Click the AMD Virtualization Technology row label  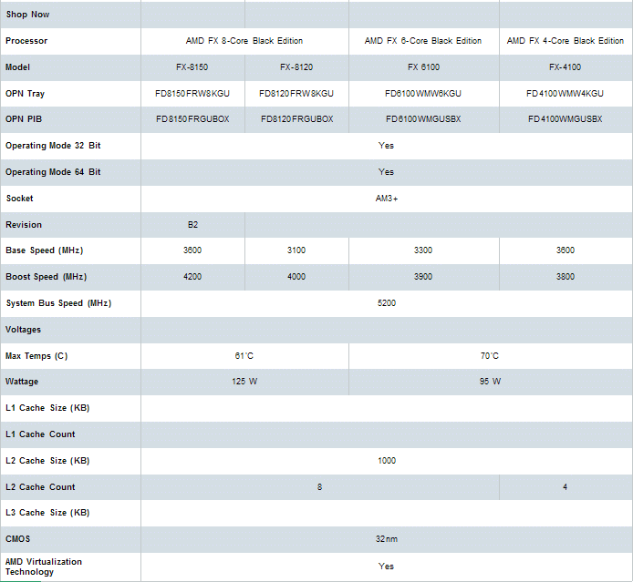point(44,567)
